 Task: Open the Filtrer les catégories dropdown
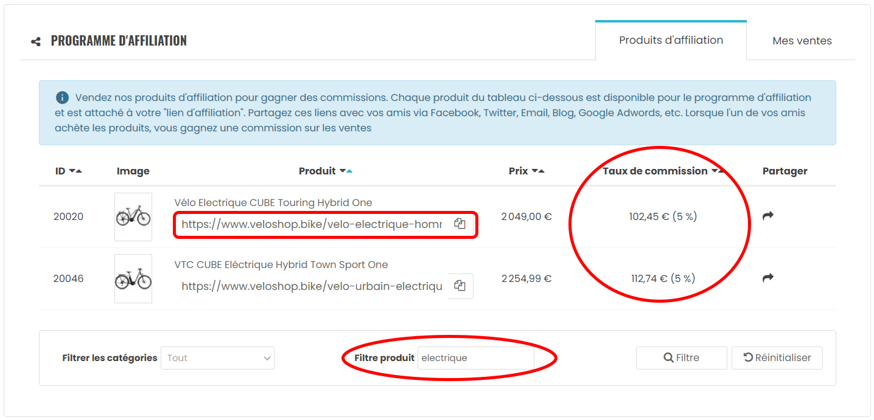tap(217, 358)
